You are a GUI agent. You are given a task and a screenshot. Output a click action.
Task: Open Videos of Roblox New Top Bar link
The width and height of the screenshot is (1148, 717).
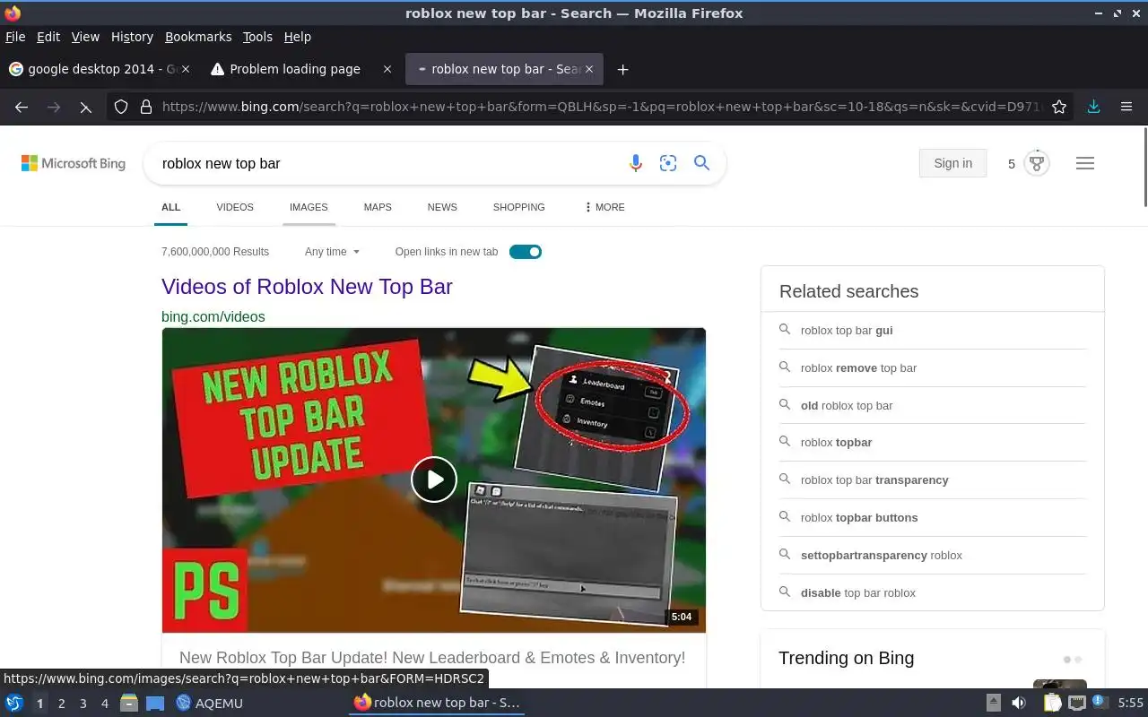(307, 287)
